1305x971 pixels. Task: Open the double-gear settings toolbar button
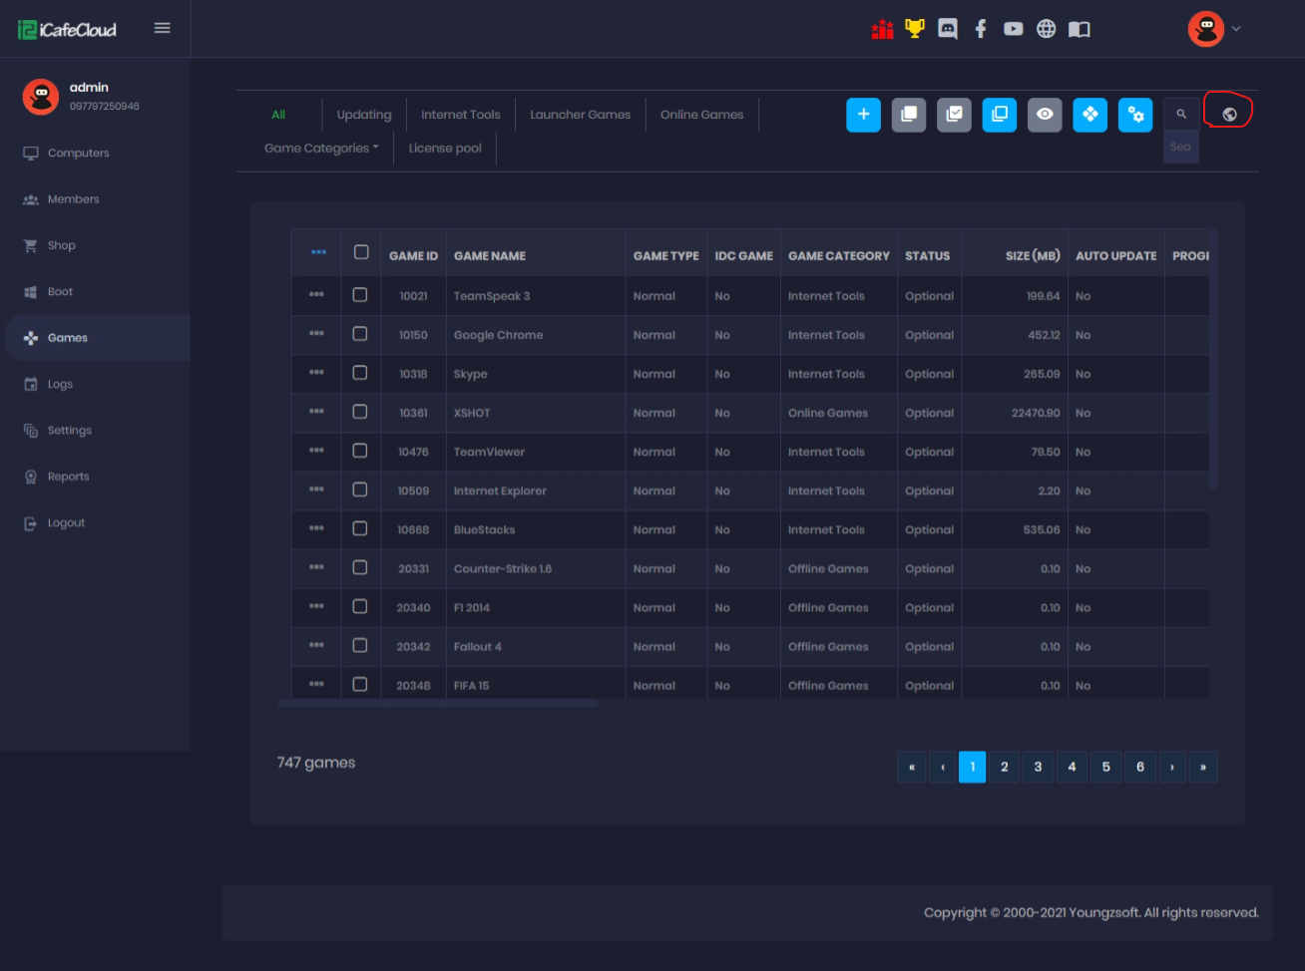[x=1135, y=115]
